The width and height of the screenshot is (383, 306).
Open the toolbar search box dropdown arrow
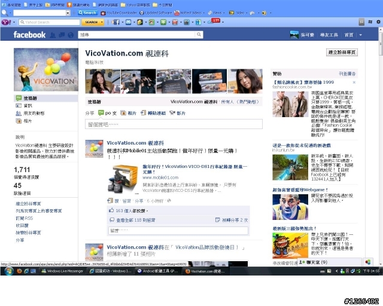point(68,13)
